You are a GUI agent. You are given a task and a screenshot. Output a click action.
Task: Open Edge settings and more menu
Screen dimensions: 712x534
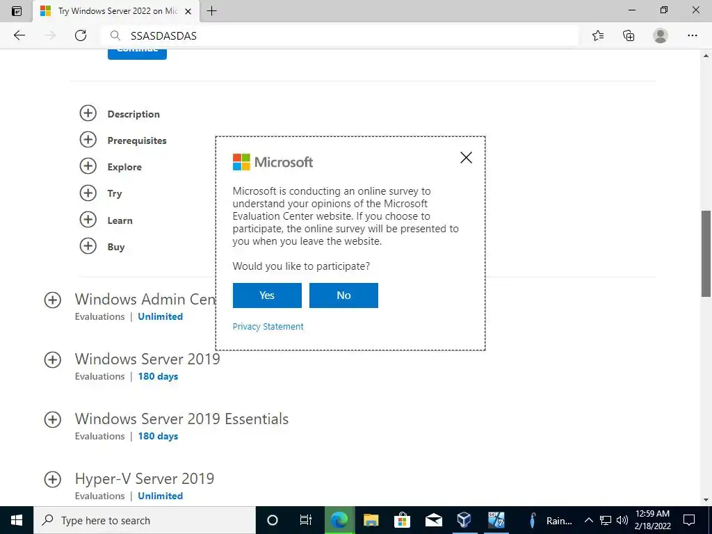(x=692, y=35)
